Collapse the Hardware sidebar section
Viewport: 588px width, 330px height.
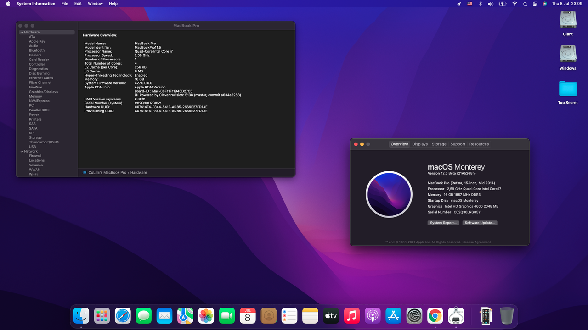[22, 32]
